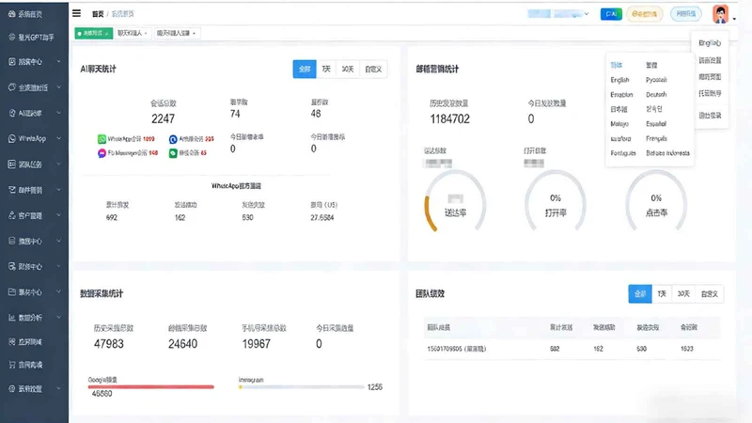The width and height of the screenshot is (752, 423).
Task: Choose Français in the language list
Action: click(656, 138)
